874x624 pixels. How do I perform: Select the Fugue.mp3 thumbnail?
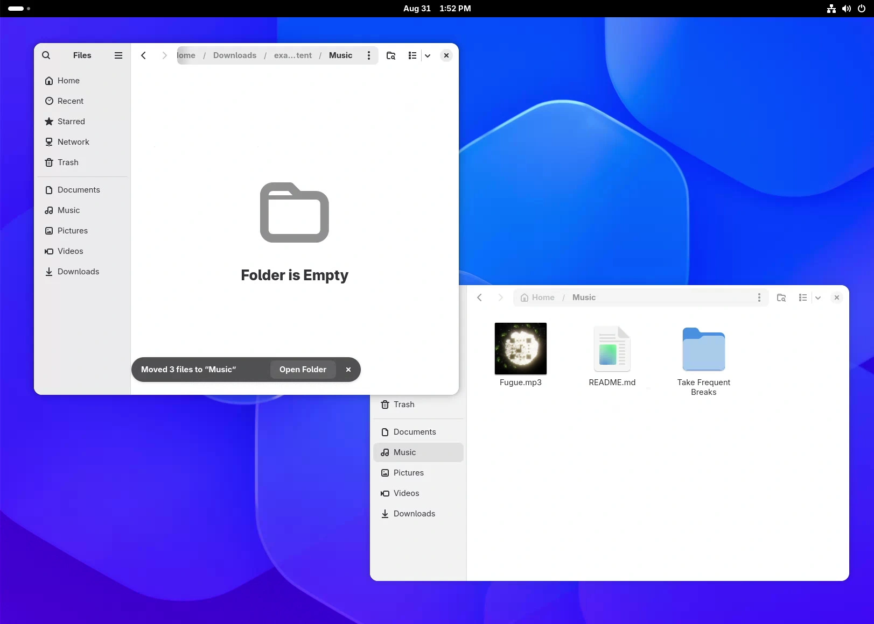click(x=521, y=349)
